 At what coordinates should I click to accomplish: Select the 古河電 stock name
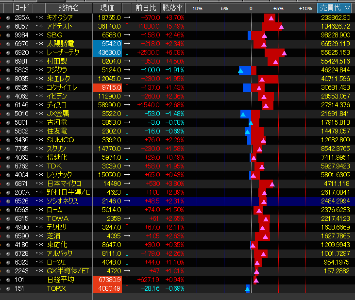57,122
